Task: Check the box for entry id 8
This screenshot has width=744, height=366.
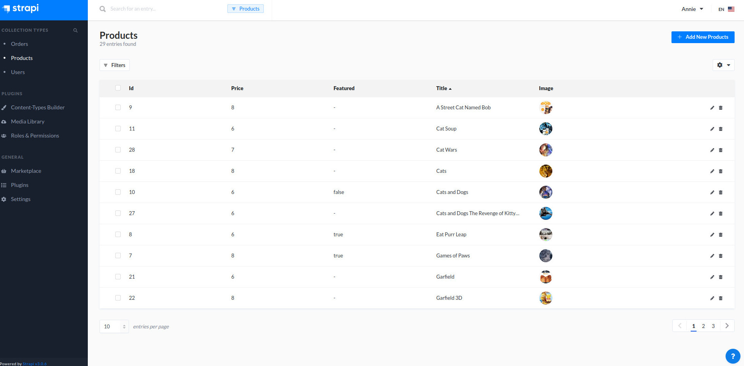Action: (x=118, y=234)
